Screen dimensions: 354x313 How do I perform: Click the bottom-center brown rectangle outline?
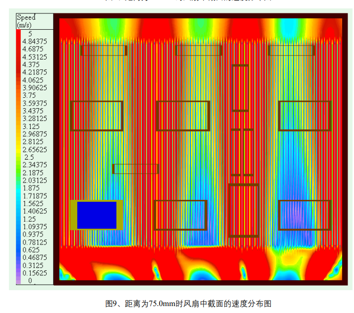click(180, 201)
